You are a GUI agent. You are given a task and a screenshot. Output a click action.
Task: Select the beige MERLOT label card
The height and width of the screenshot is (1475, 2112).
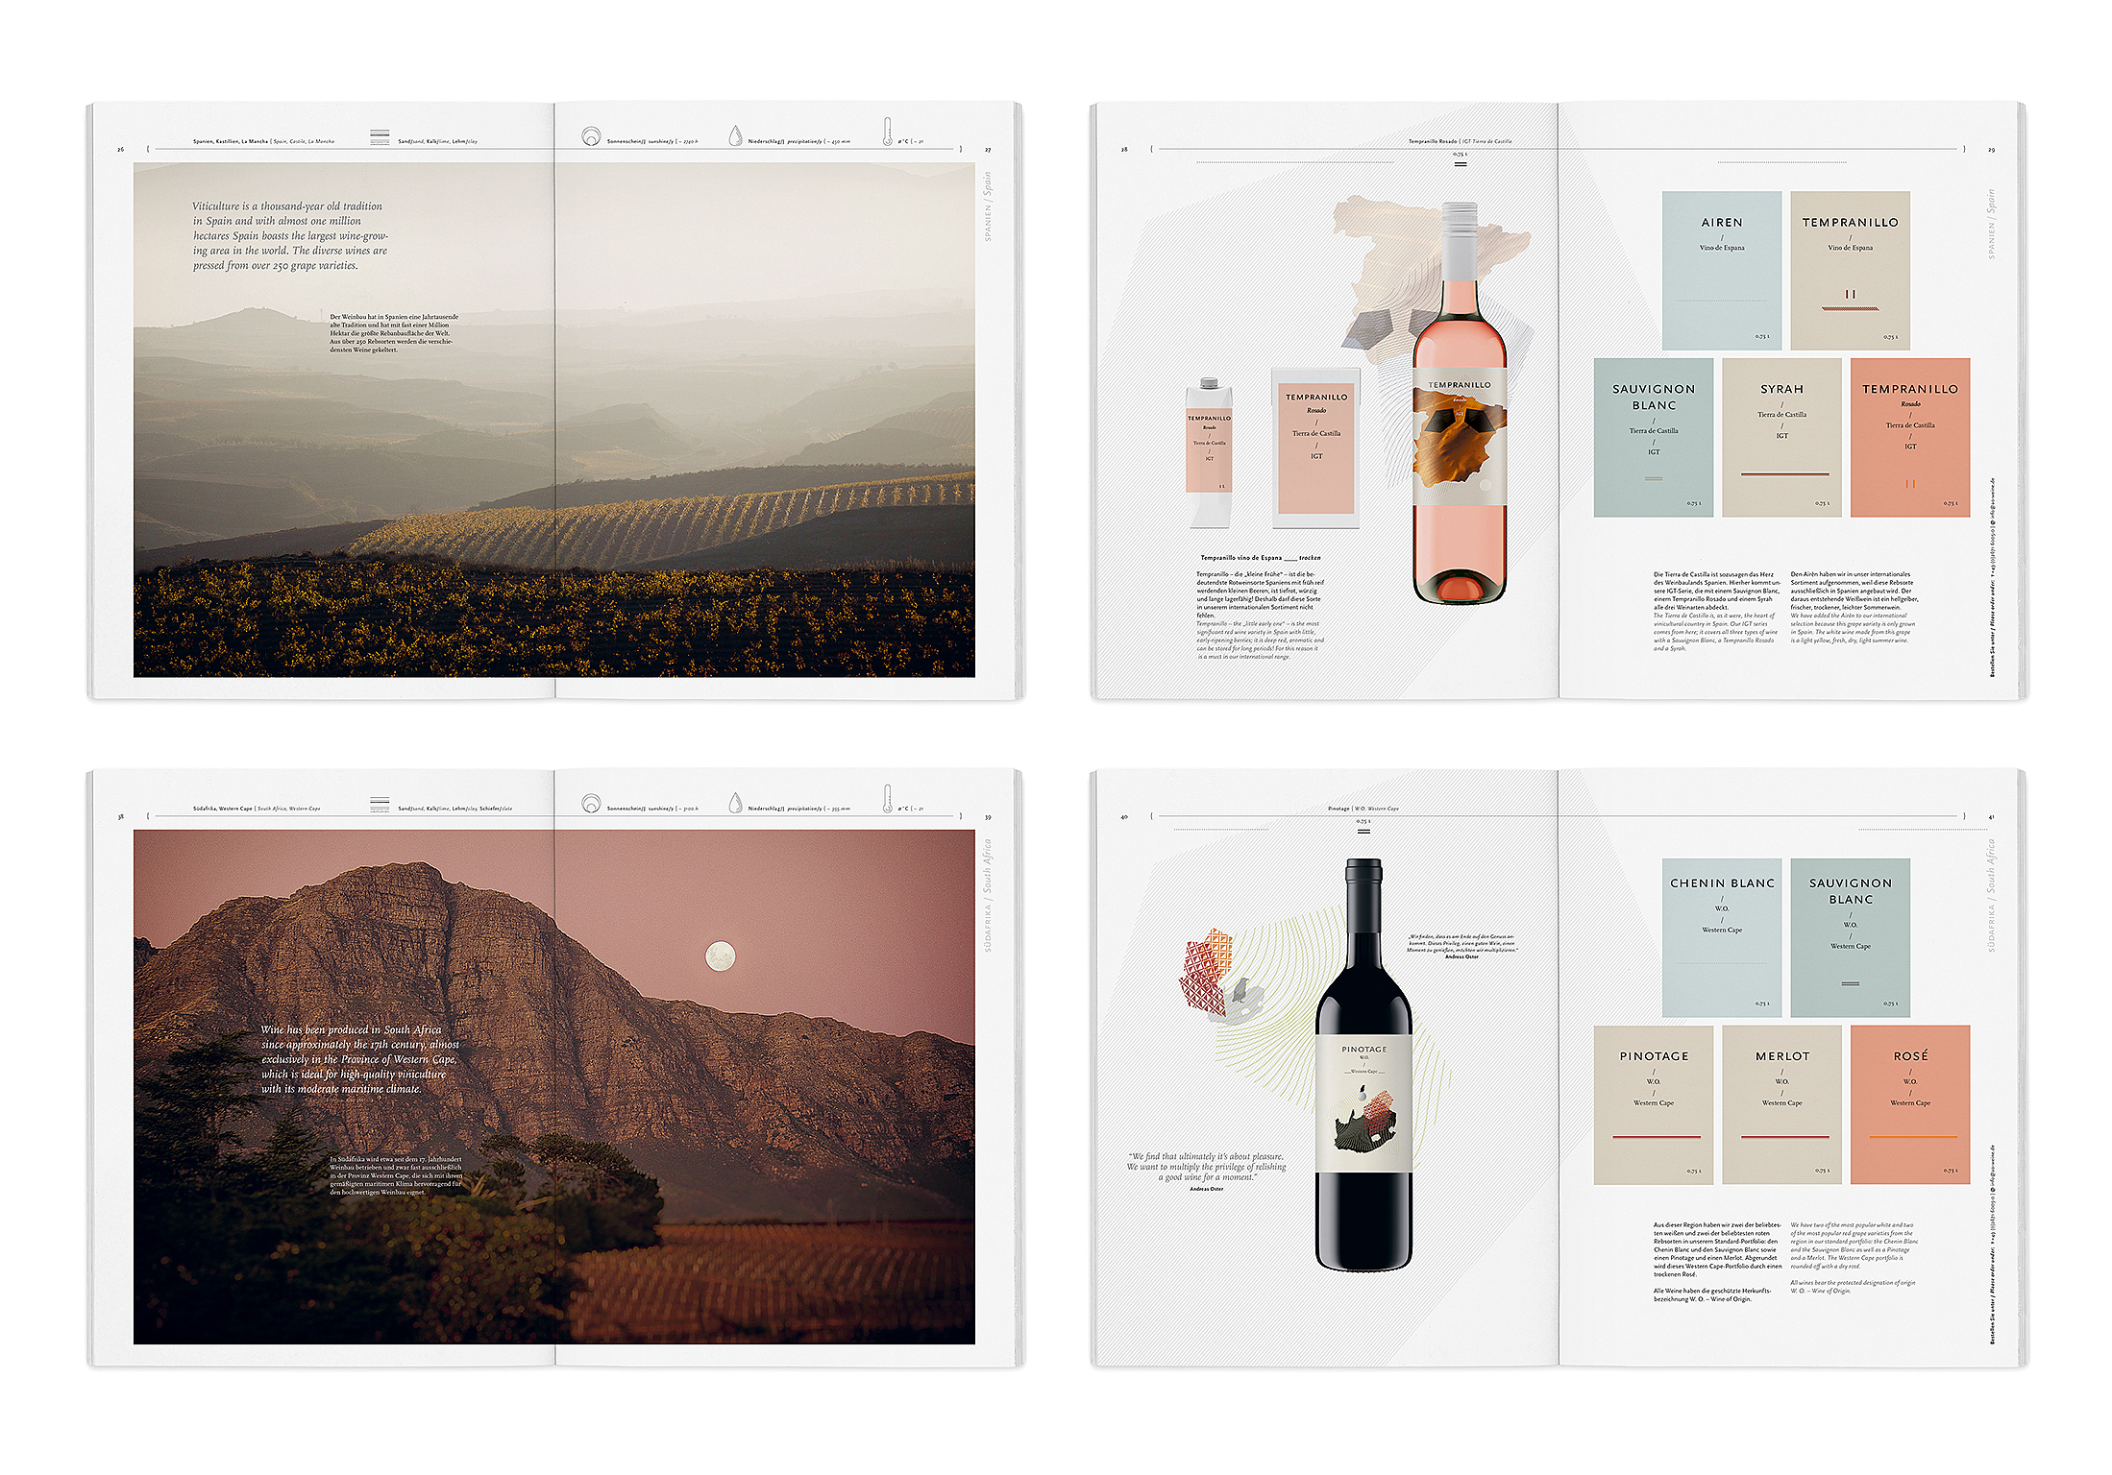[x=1781, y=1104]
